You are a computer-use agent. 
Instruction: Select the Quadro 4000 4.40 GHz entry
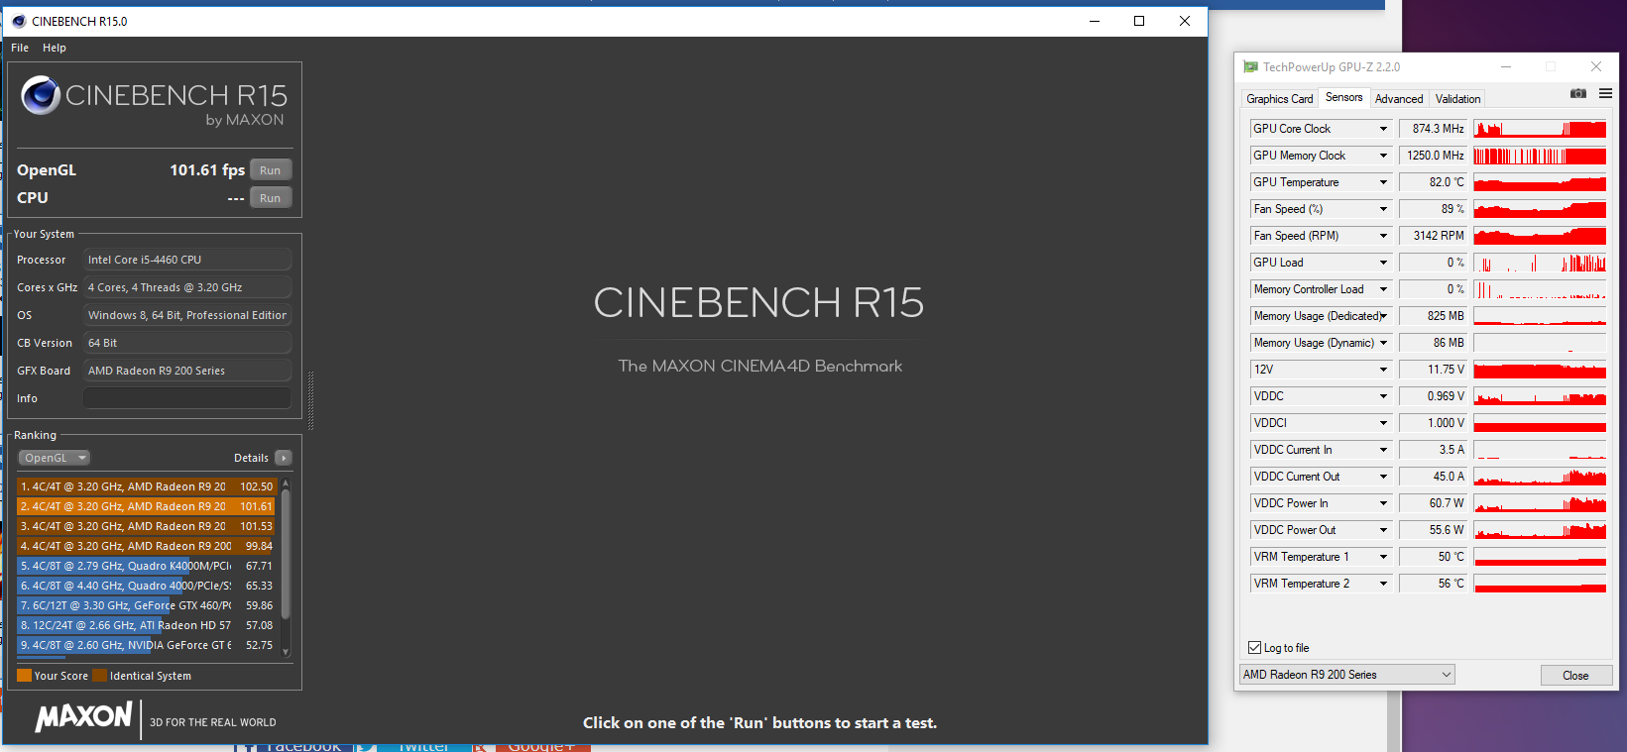click(x=146, y=586)
